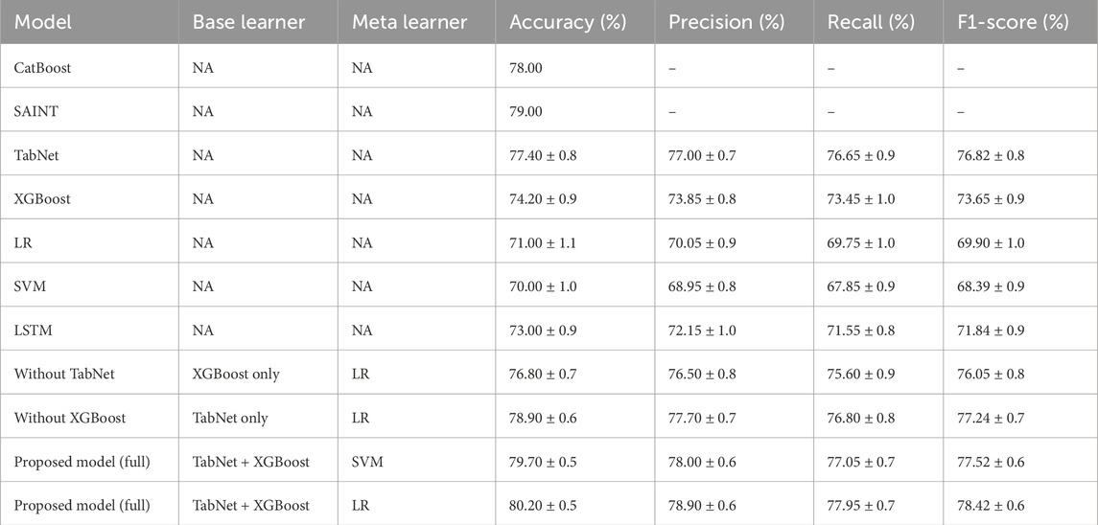The height and width of the screenshot is (525, 1098).
Task: Click the 'XGBoost only' base learner cell
Action: tap(236, 375)
